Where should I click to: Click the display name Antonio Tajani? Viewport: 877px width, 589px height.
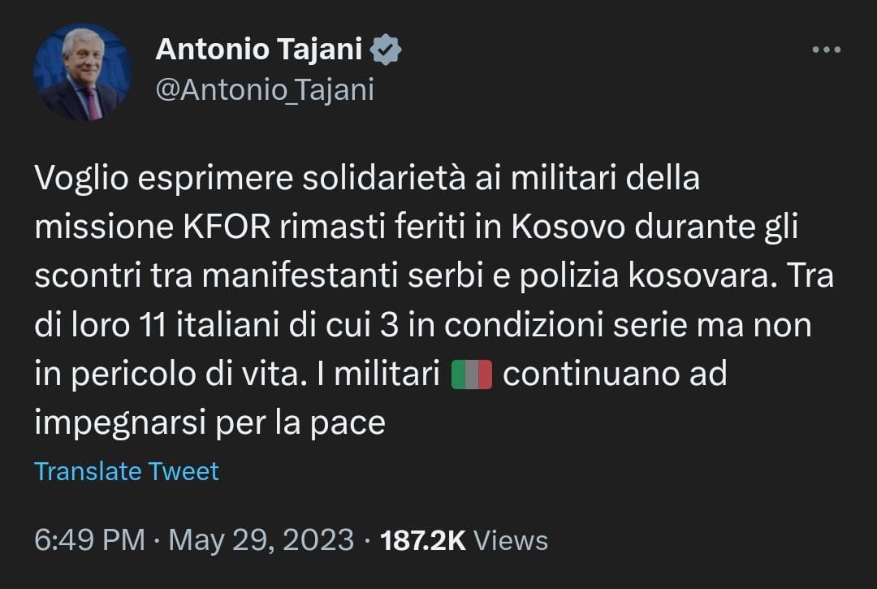(x=258, y=50)
